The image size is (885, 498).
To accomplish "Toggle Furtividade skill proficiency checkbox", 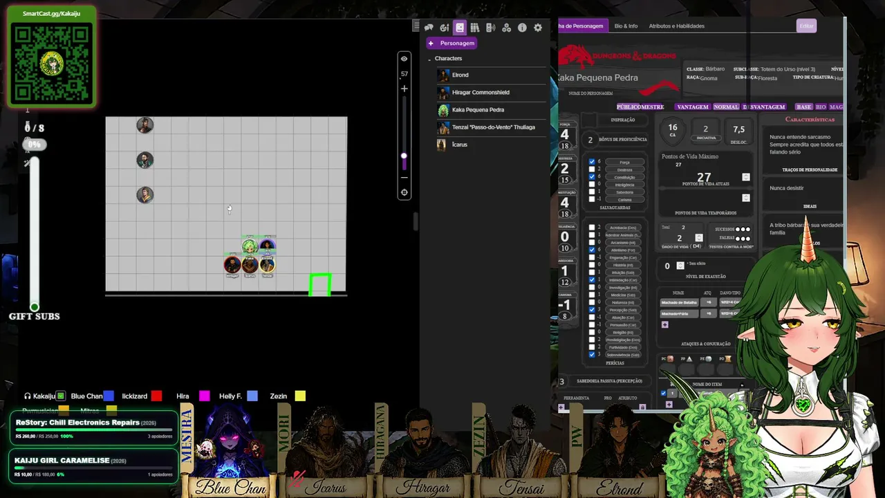I will [592, 347].
